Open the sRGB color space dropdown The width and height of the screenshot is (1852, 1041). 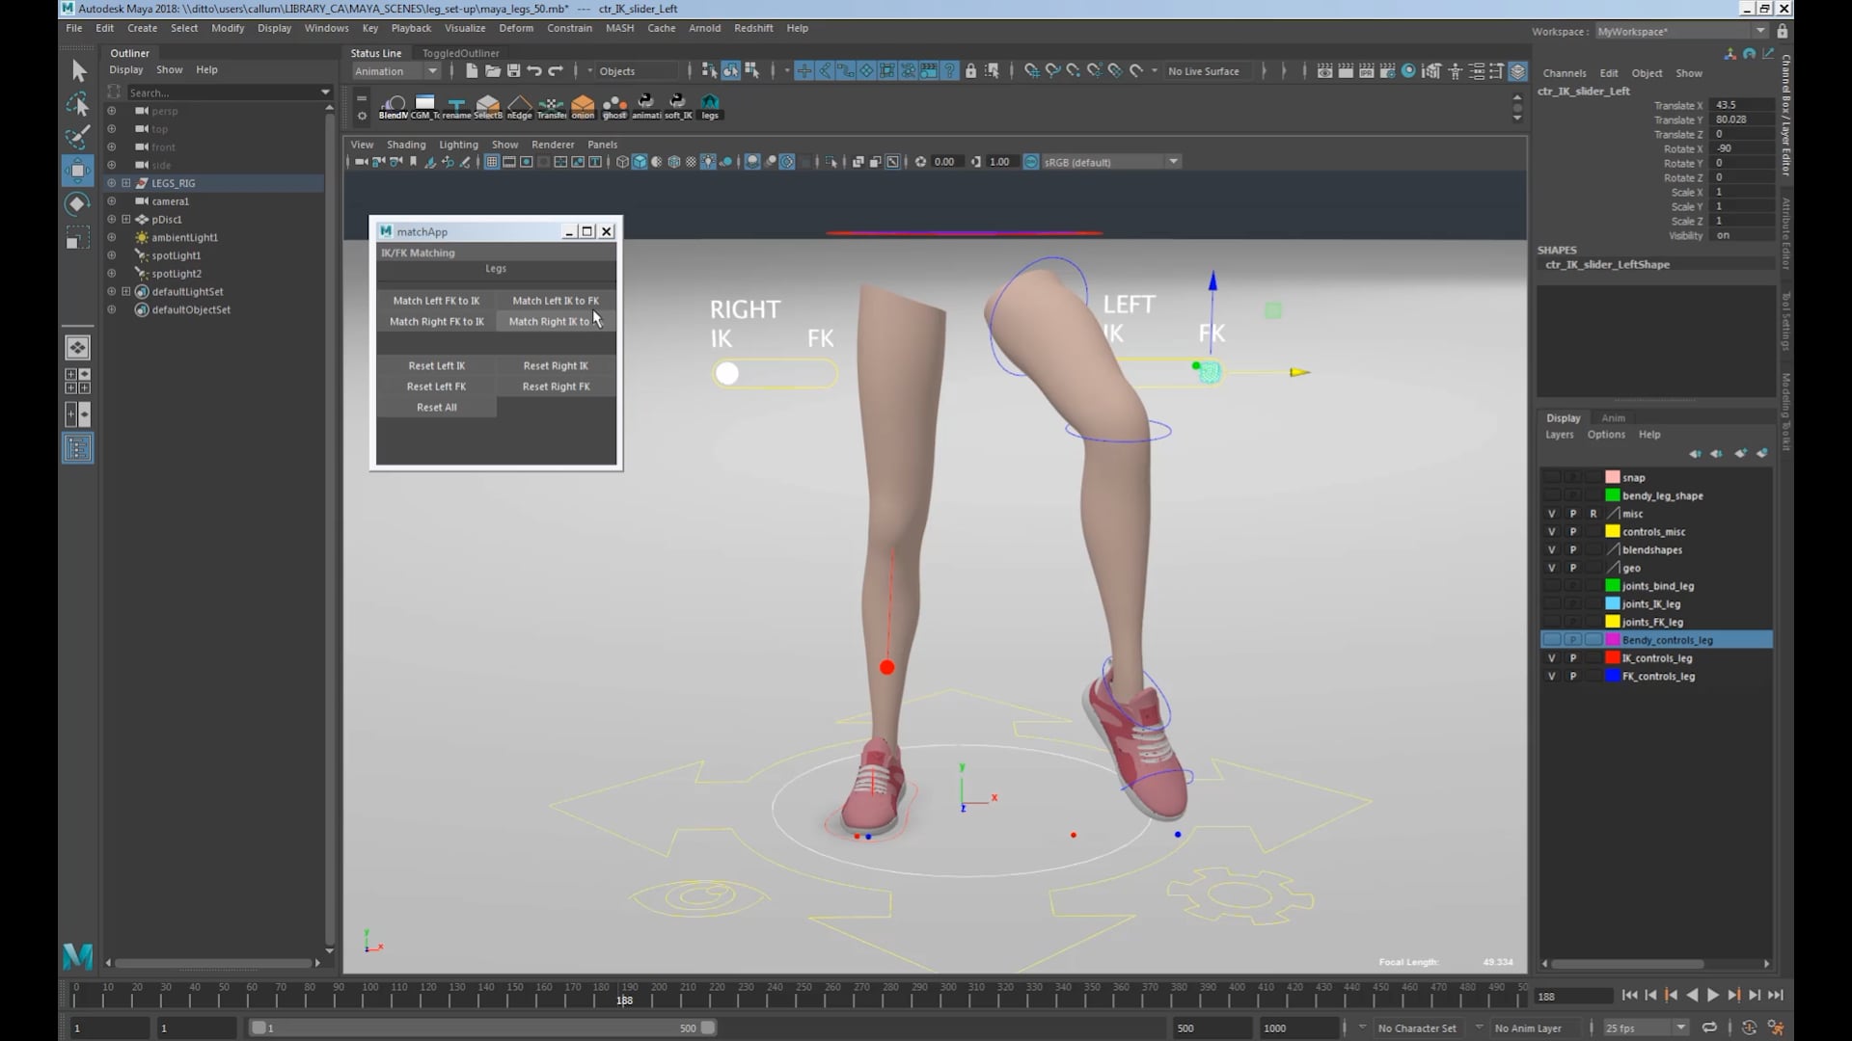(1173, 161)
